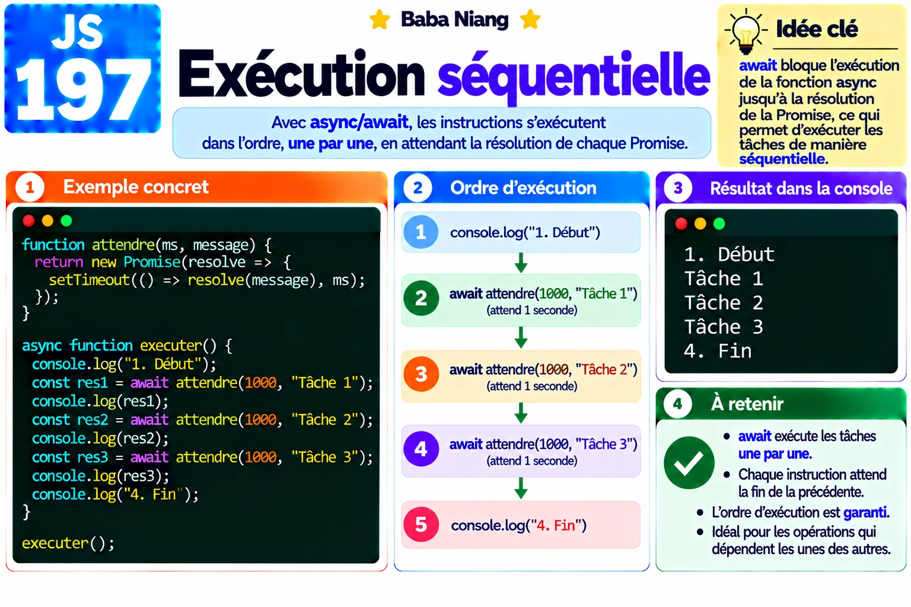
Task: Click the code line 'const res2 = await attendre'
Action: tap(202, 420)
